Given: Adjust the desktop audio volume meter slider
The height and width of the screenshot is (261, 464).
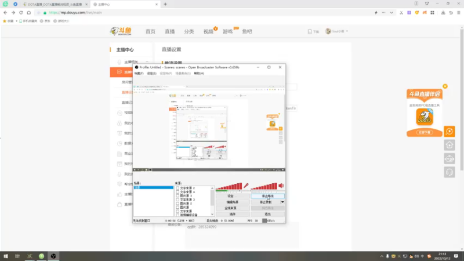Looking at the screenshot, I should pos(264,186).
